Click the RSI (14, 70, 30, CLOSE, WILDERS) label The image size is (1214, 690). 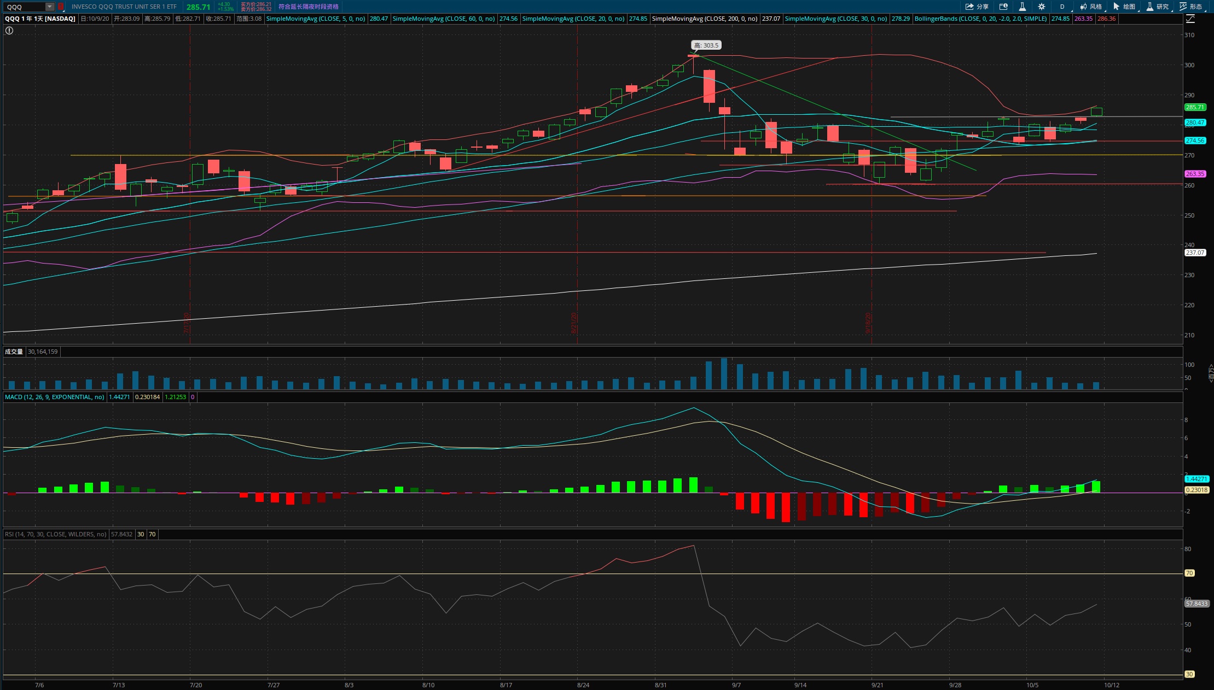[56, 534]
